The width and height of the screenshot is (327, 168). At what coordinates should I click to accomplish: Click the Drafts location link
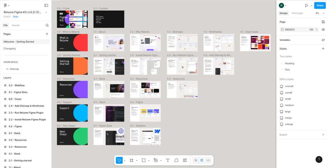[7, 17]
